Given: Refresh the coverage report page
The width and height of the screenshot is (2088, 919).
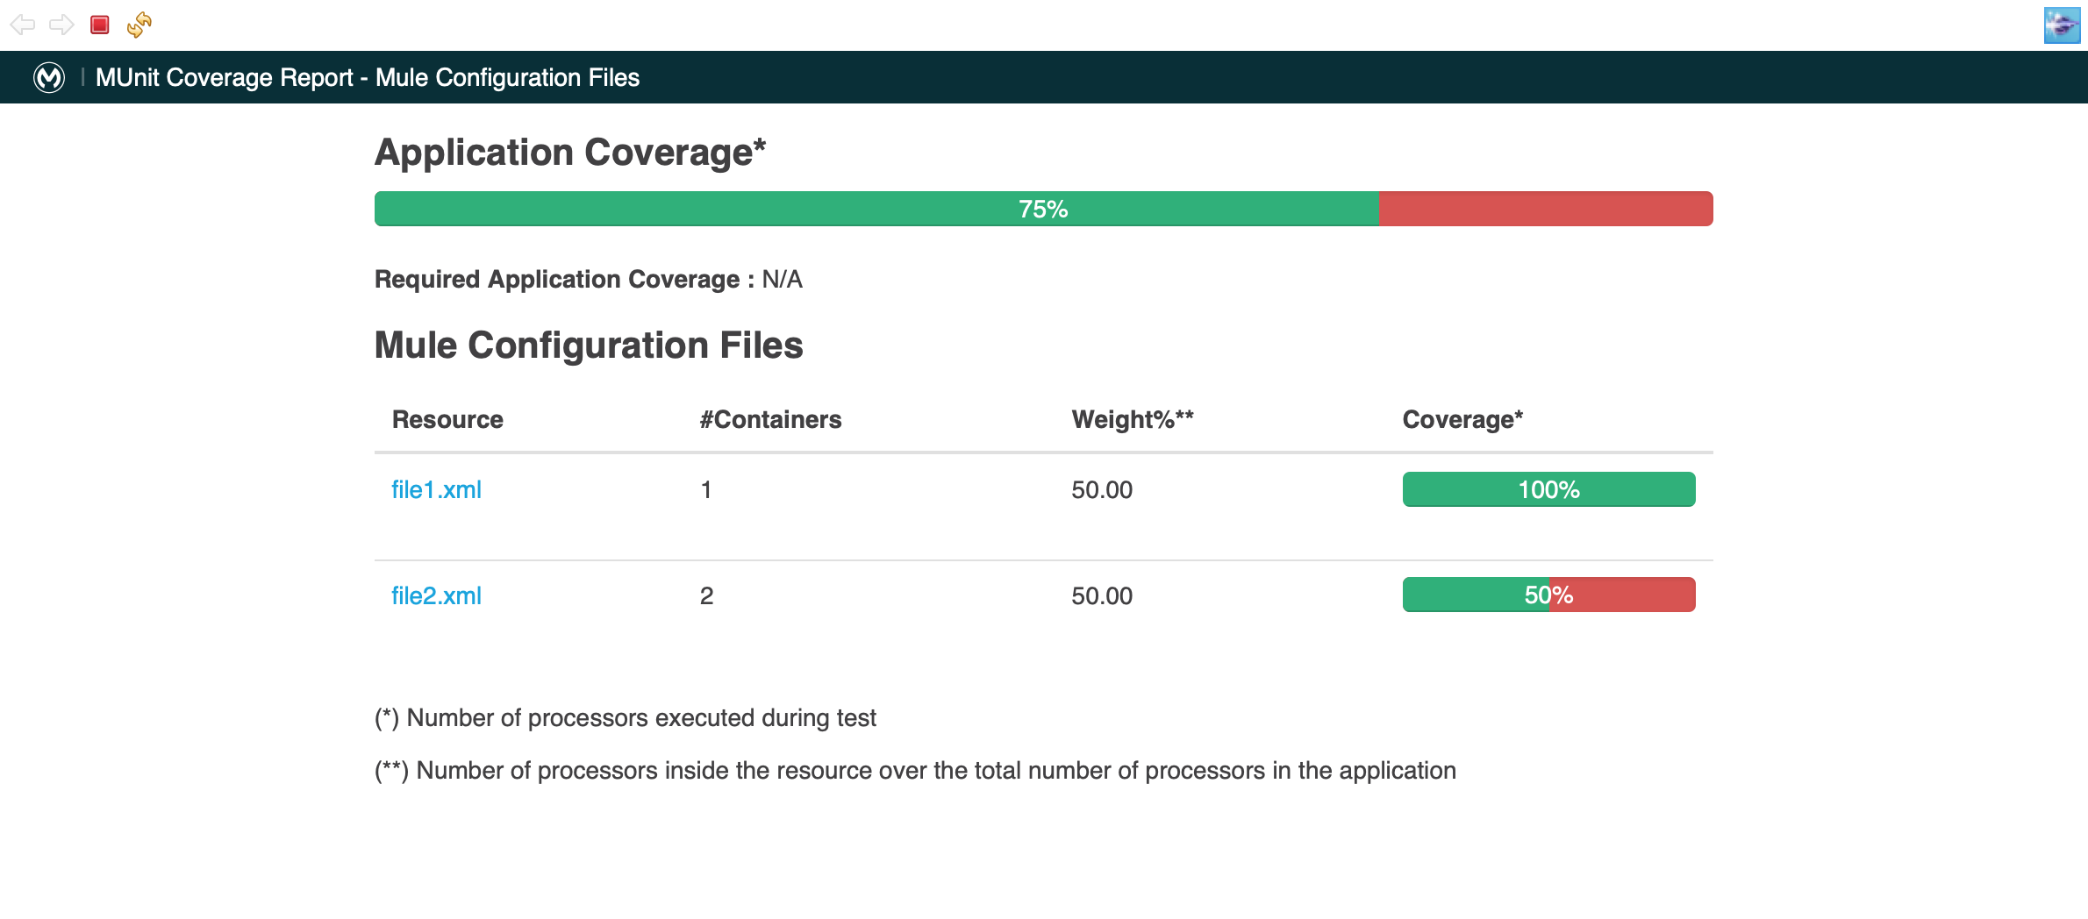Looking at the screenshot, I should point(138,24).
